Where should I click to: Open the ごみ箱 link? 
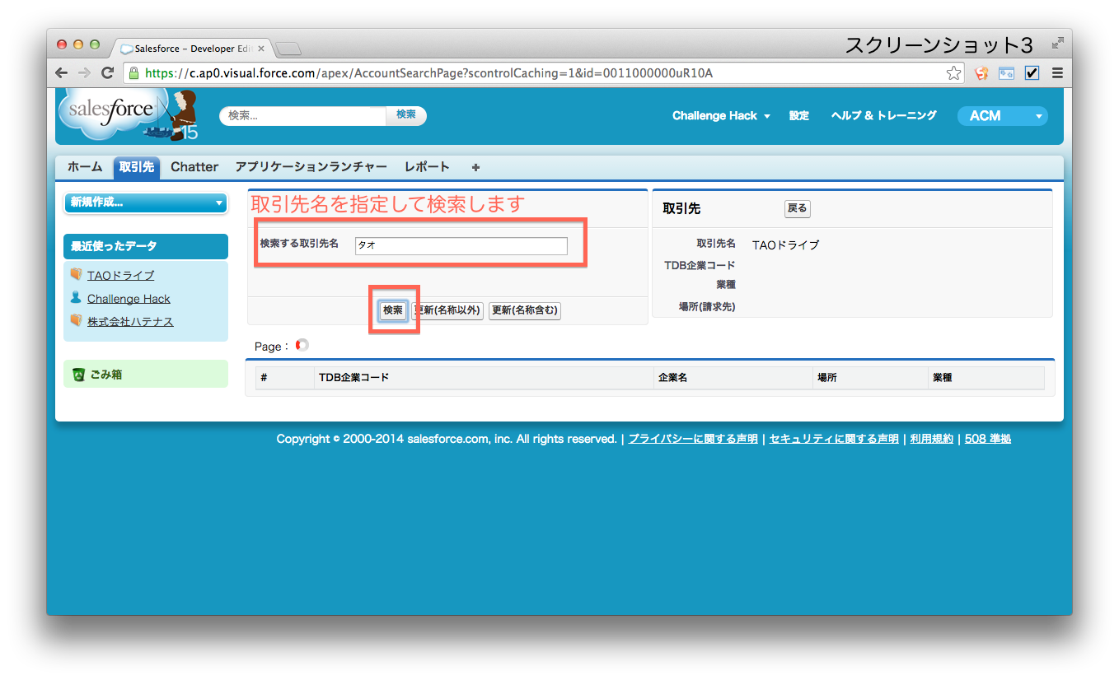pos(106,375)
